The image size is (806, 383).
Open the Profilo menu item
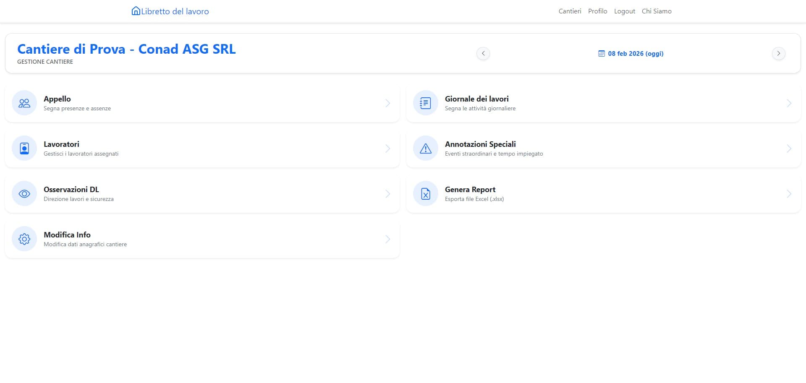click(597, 11)
